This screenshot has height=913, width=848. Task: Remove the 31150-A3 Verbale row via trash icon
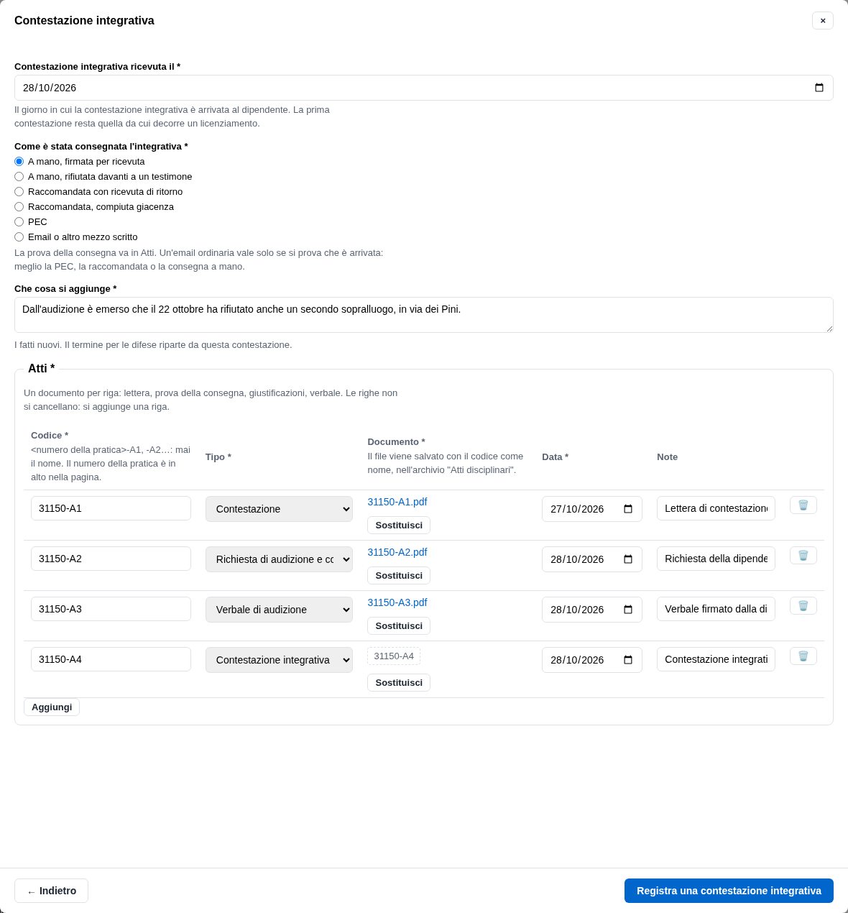pos(803,606)
